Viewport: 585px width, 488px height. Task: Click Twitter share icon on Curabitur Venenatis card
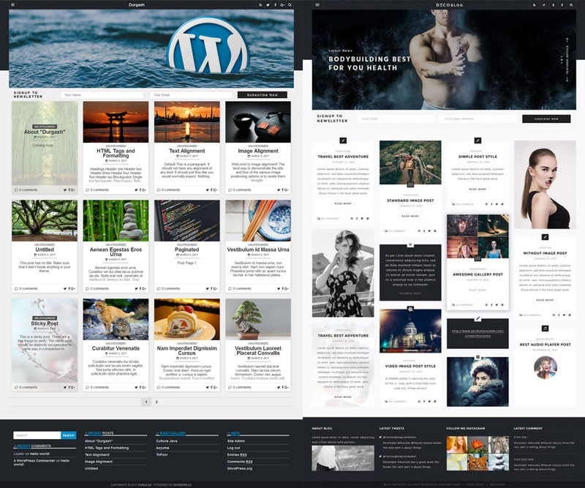(136, 387)
